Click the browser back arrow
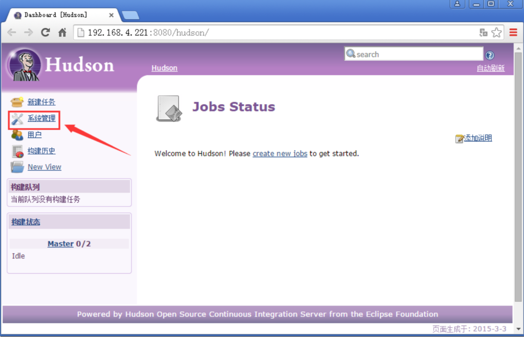Image resolution: width=524 pixels, height=337 pixels. tap(12, 32)
